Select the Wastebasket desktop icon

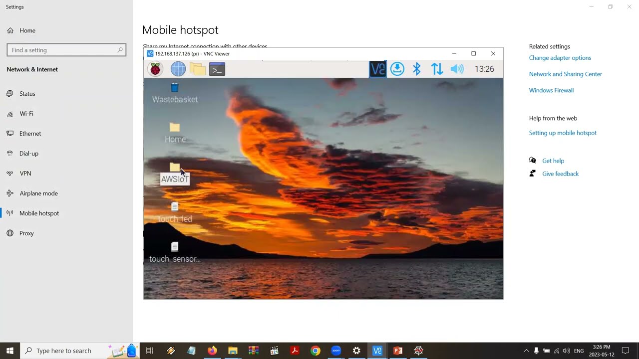(175, 93)
